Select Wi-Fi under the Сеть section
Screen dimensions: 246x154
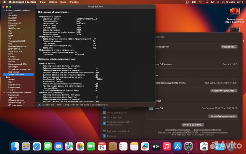coord(11,82)
